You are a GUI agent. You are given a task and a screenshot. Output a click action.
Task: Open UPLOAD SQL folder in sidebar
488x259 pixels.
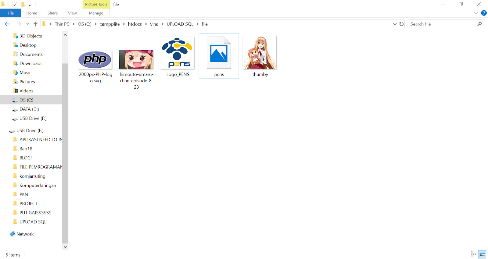[x=33, y=222]
